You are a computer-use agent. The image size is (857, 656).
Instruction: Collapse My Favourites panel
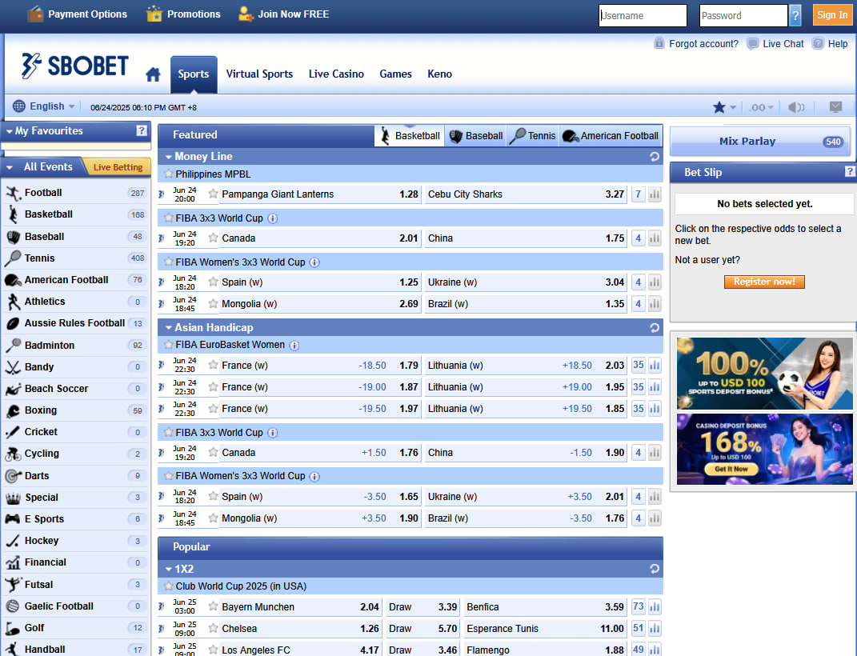(x=9, y=131)
